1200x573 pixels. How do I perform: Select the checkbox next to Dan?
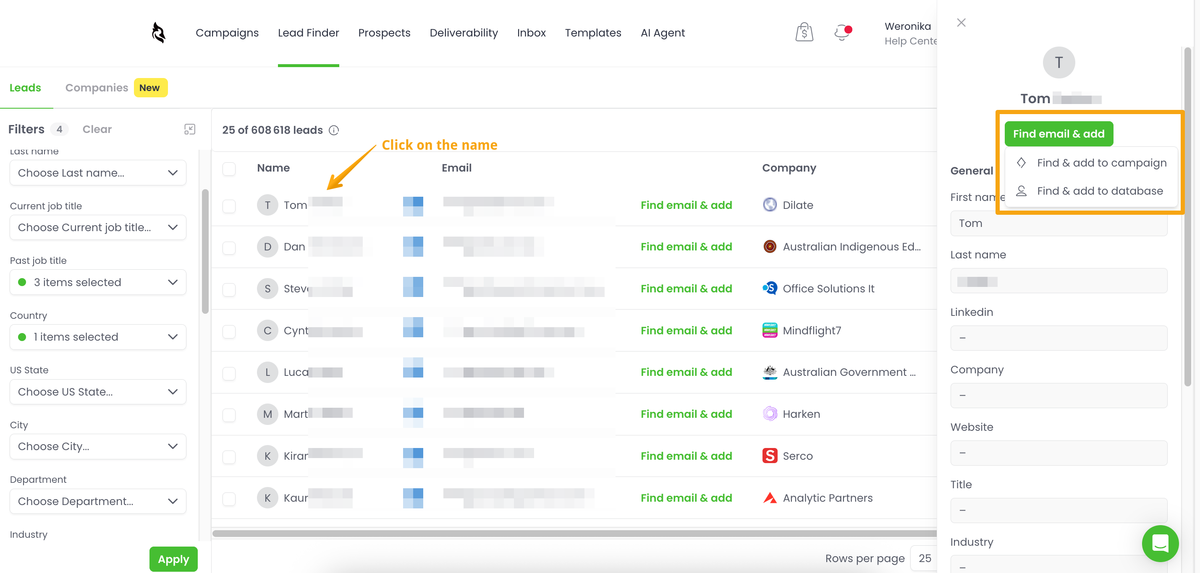pos(229,247)
